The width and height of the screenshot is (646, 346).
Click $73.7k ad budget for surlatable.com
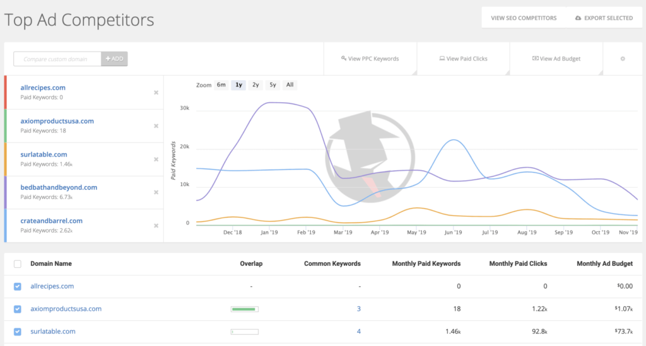click(x=624, y=331)
